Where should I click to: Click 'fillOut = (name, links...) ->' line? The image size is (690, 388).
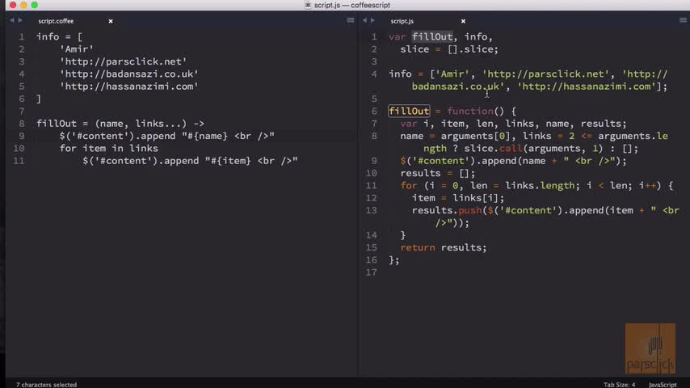point(120,124)
